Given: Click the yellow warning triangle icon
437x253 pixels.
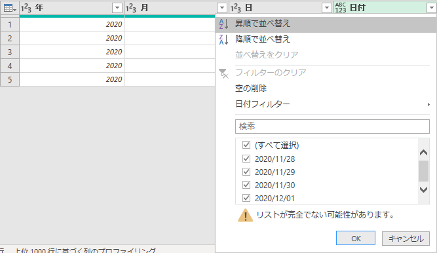Looking at the screenshot, I should (245, 215).
